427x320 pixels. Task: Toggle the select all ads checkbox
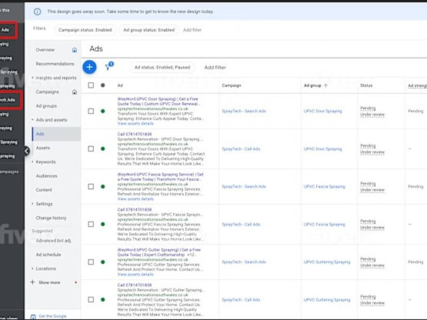(91, 85)
